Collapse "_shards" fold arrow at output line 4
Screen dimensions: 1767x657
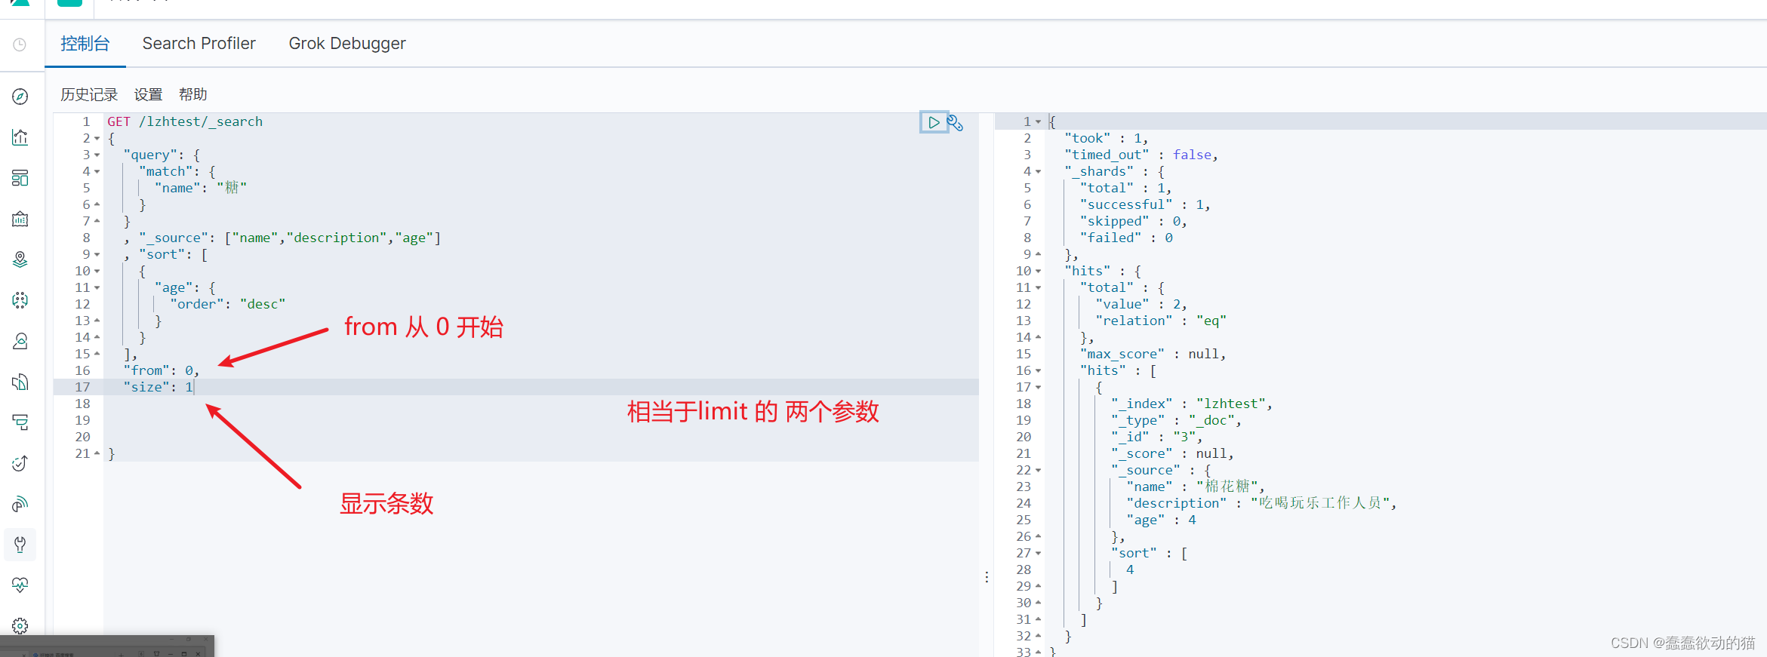click(x=1038, y=172)
